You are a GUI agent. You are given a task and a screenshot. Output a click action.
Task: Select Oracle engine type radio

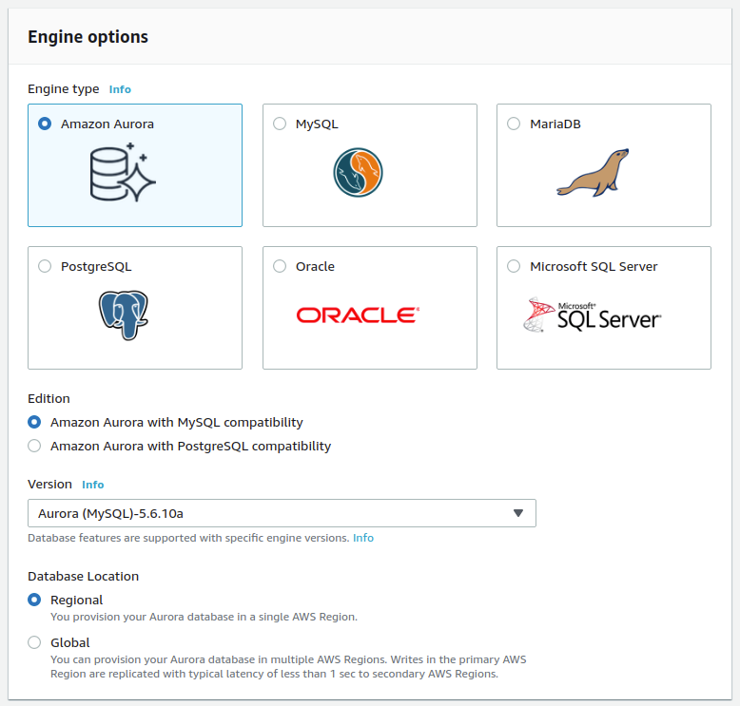tap(280, 266)
